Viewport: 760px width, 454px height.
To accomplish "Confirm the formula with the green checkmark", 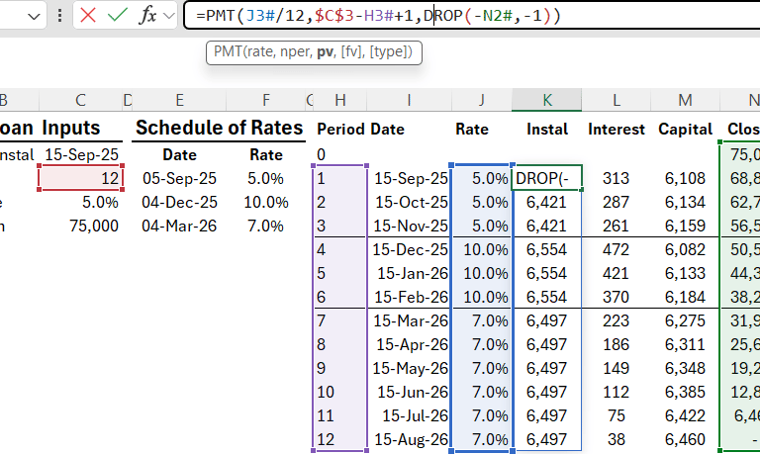I will coord(118,16).
